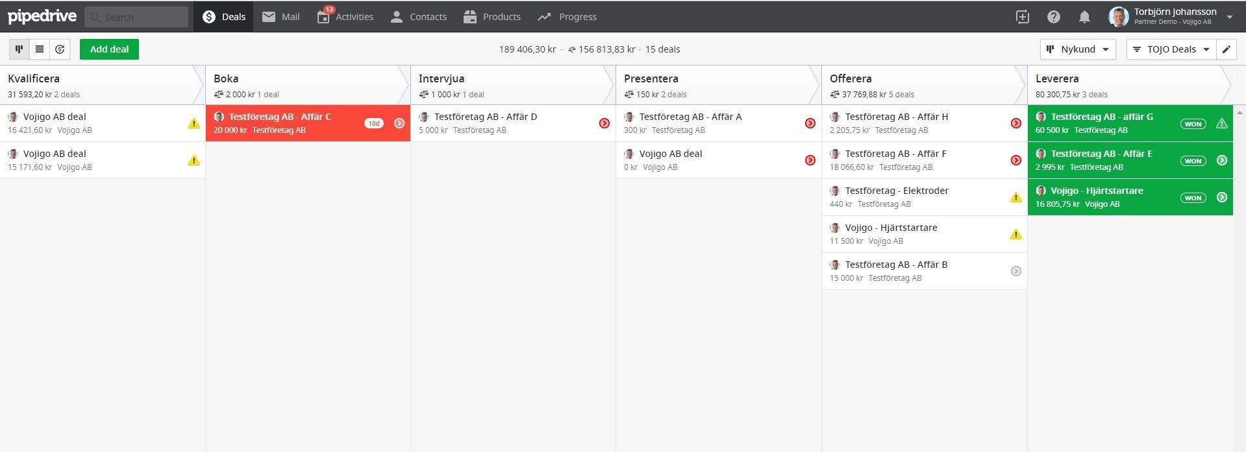
Task: Expand the user account dropdown arrow
Action: click(x=1230, y=18)
